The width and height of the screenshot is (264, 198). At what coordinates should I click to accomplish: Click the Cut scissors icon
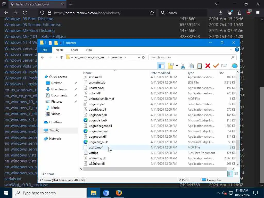pos(183,66)
